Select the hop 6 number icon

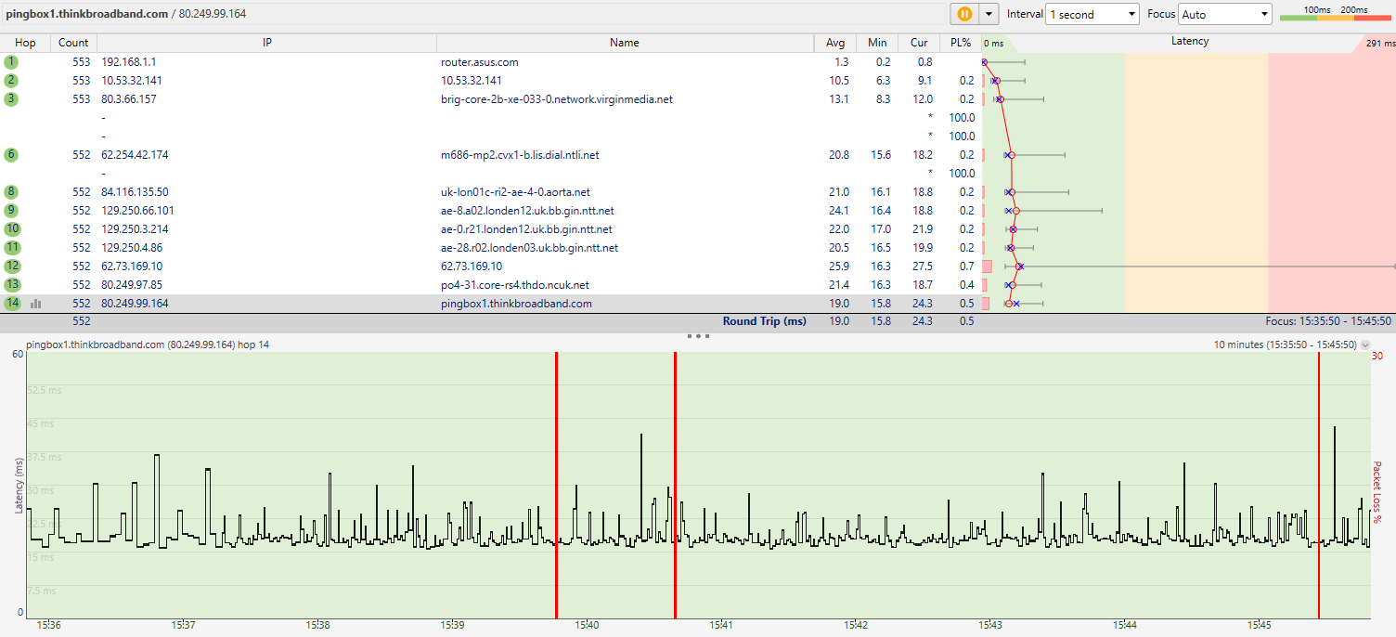pos(11,155)
